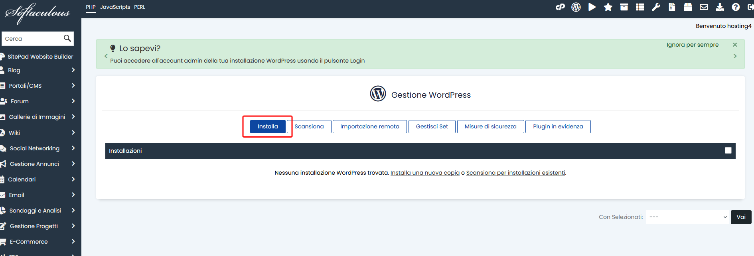This screenshot has width=754, height=256.
Task: Expand the Portali/CMS category chevron
Action: pyautogui.click(x=73, y=85)
